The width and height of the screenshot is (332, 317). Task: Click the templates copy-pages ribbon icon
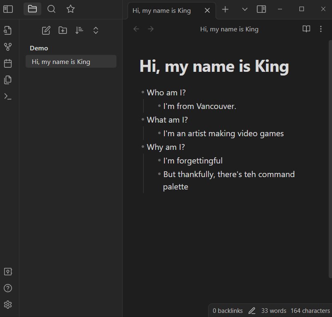(8, 80)
